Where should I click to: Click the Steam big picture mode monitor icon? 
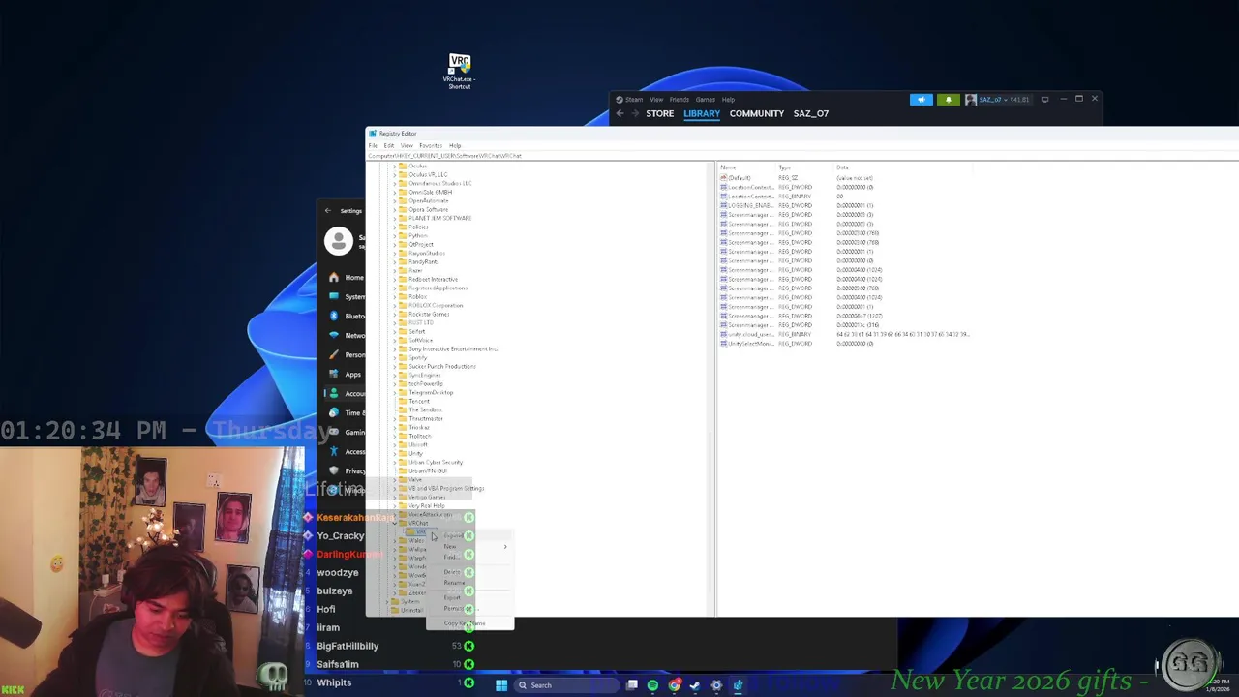[1044, 99]
